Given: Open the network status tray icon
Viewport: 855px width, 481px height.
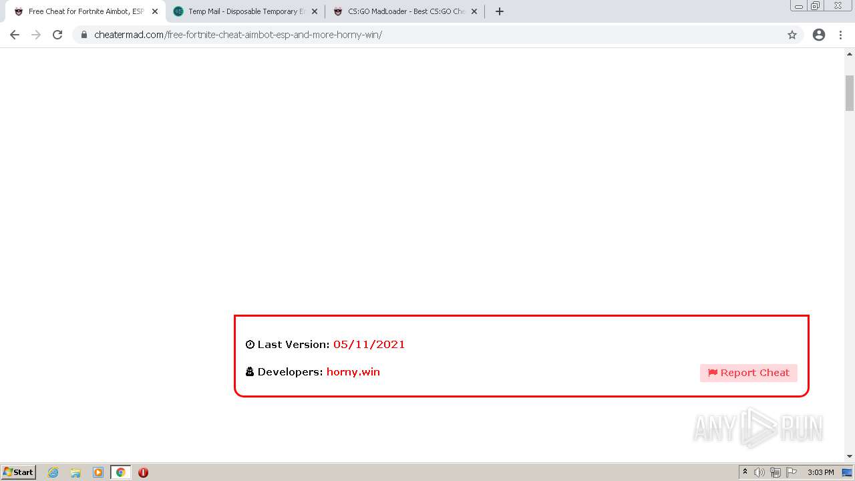Looking at the screenshot, I should [x=776, y=472].
